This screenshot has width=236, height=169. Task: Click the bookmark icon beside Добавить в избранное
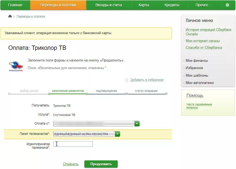point(127,80)
